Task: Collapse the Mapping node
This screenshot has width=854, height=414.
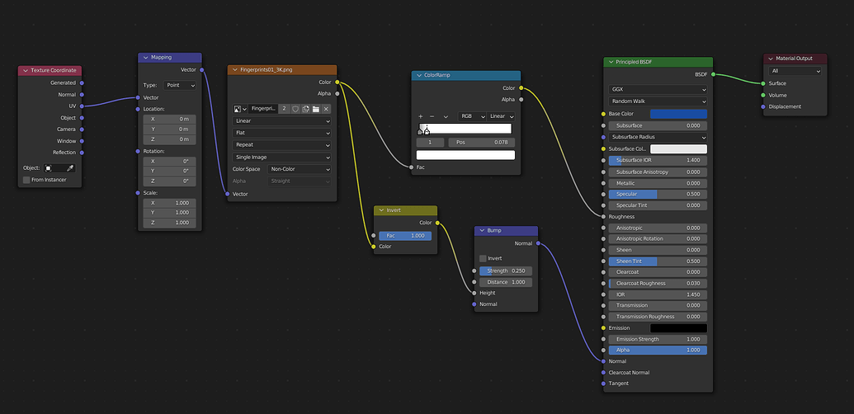Action: [x=145, y=57]
